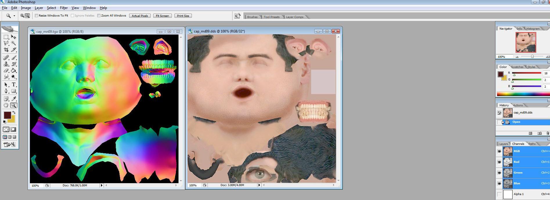This screenshot has width=550, height=200.
Task: Select the Rectangular Marquee tool
Action: point(6,37)
